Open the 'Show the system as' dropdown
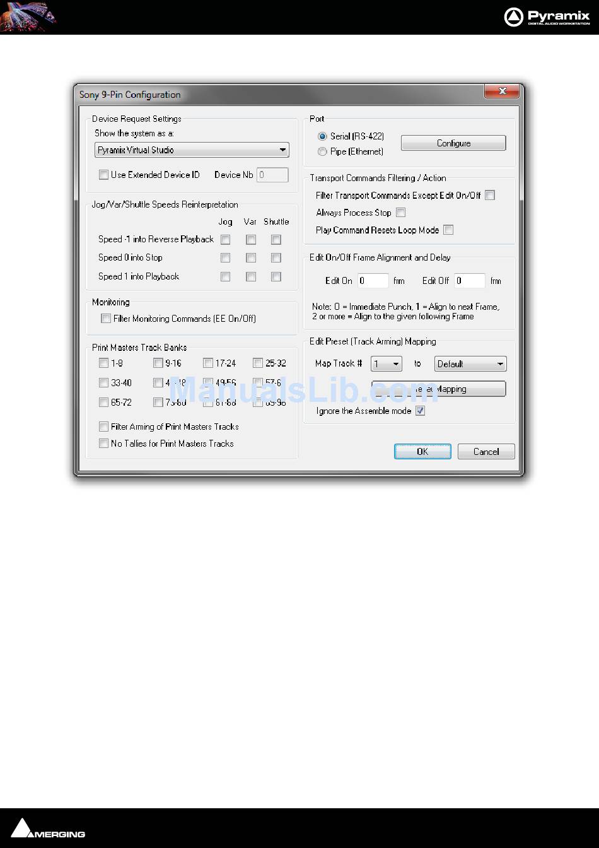The width and height of the screenshot is (599, 848). click(x=192, y=150)
